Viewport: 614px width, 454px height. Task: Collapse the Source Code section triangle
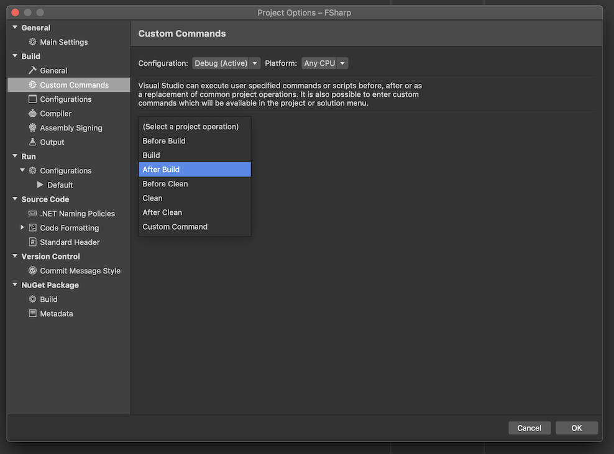coord(15,199)
